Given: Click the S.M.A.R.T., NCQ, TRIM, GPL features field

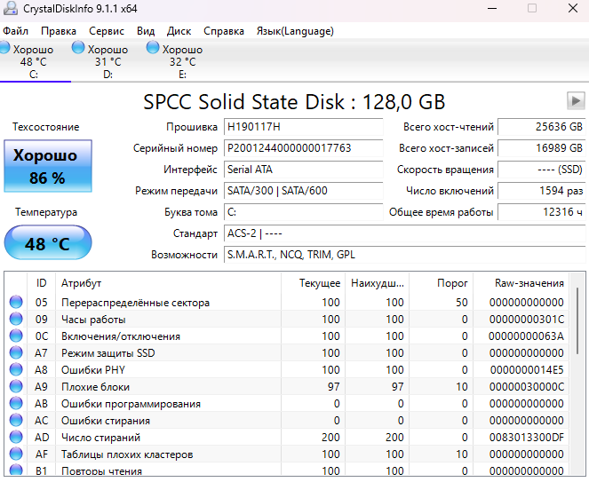Looking at the screenshot, I should pyautogui.click(x=404, y=255).
